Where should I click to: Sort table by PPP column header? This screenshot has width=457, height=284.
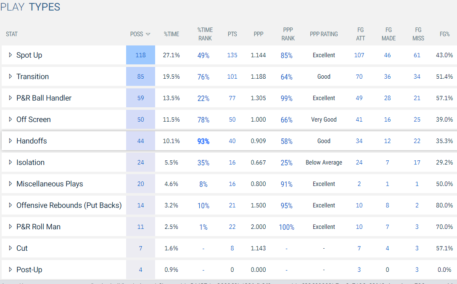pyautogui.click(x=259, y=34)
